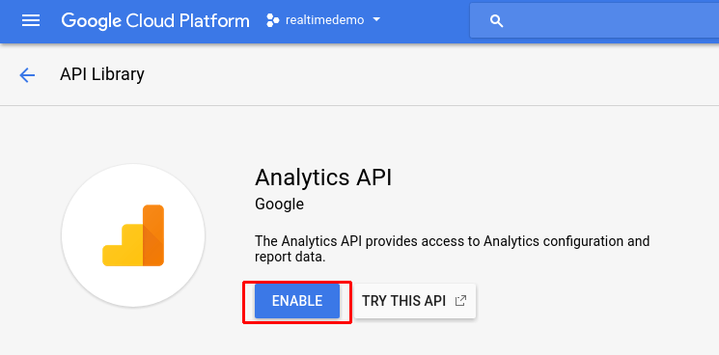Click the white circle around the Analytics logo
Screen dimensions: 719x355
pos(133,235)
